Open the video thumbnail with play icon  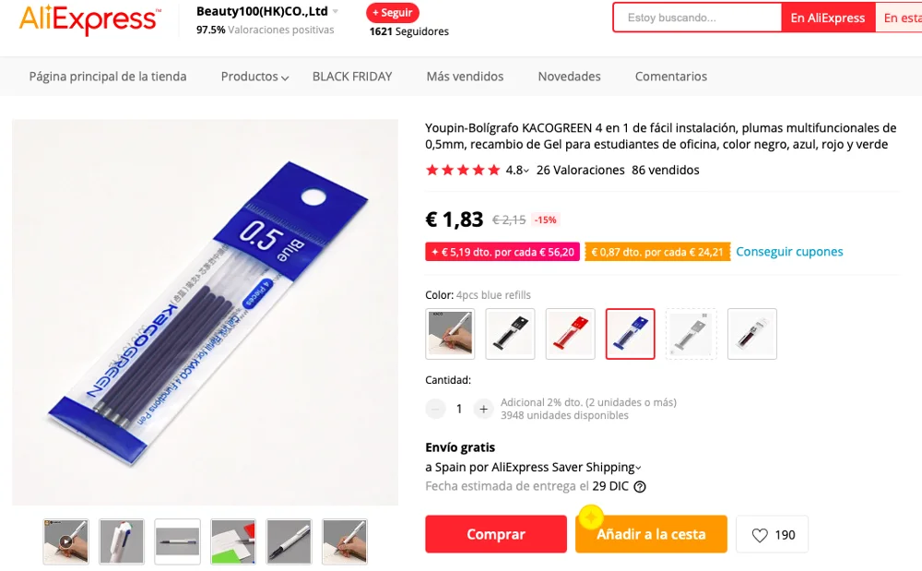pyautogui.click(x=65, y=541)
